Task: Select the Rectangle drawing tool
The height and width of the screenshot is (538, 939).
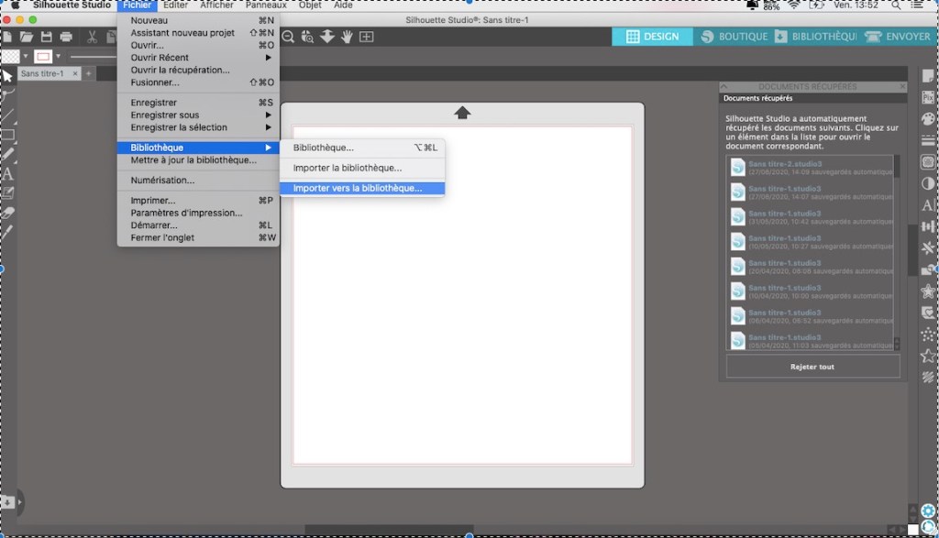Action: pyautogui.click(x=7, y=134)
